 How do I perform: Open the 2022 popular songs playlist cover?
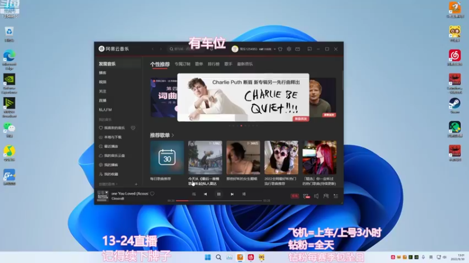tap(281, 157)
